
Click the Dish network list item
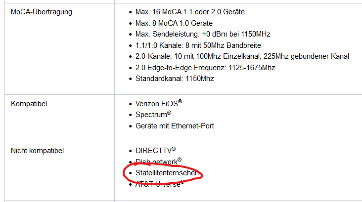(156, 162)
